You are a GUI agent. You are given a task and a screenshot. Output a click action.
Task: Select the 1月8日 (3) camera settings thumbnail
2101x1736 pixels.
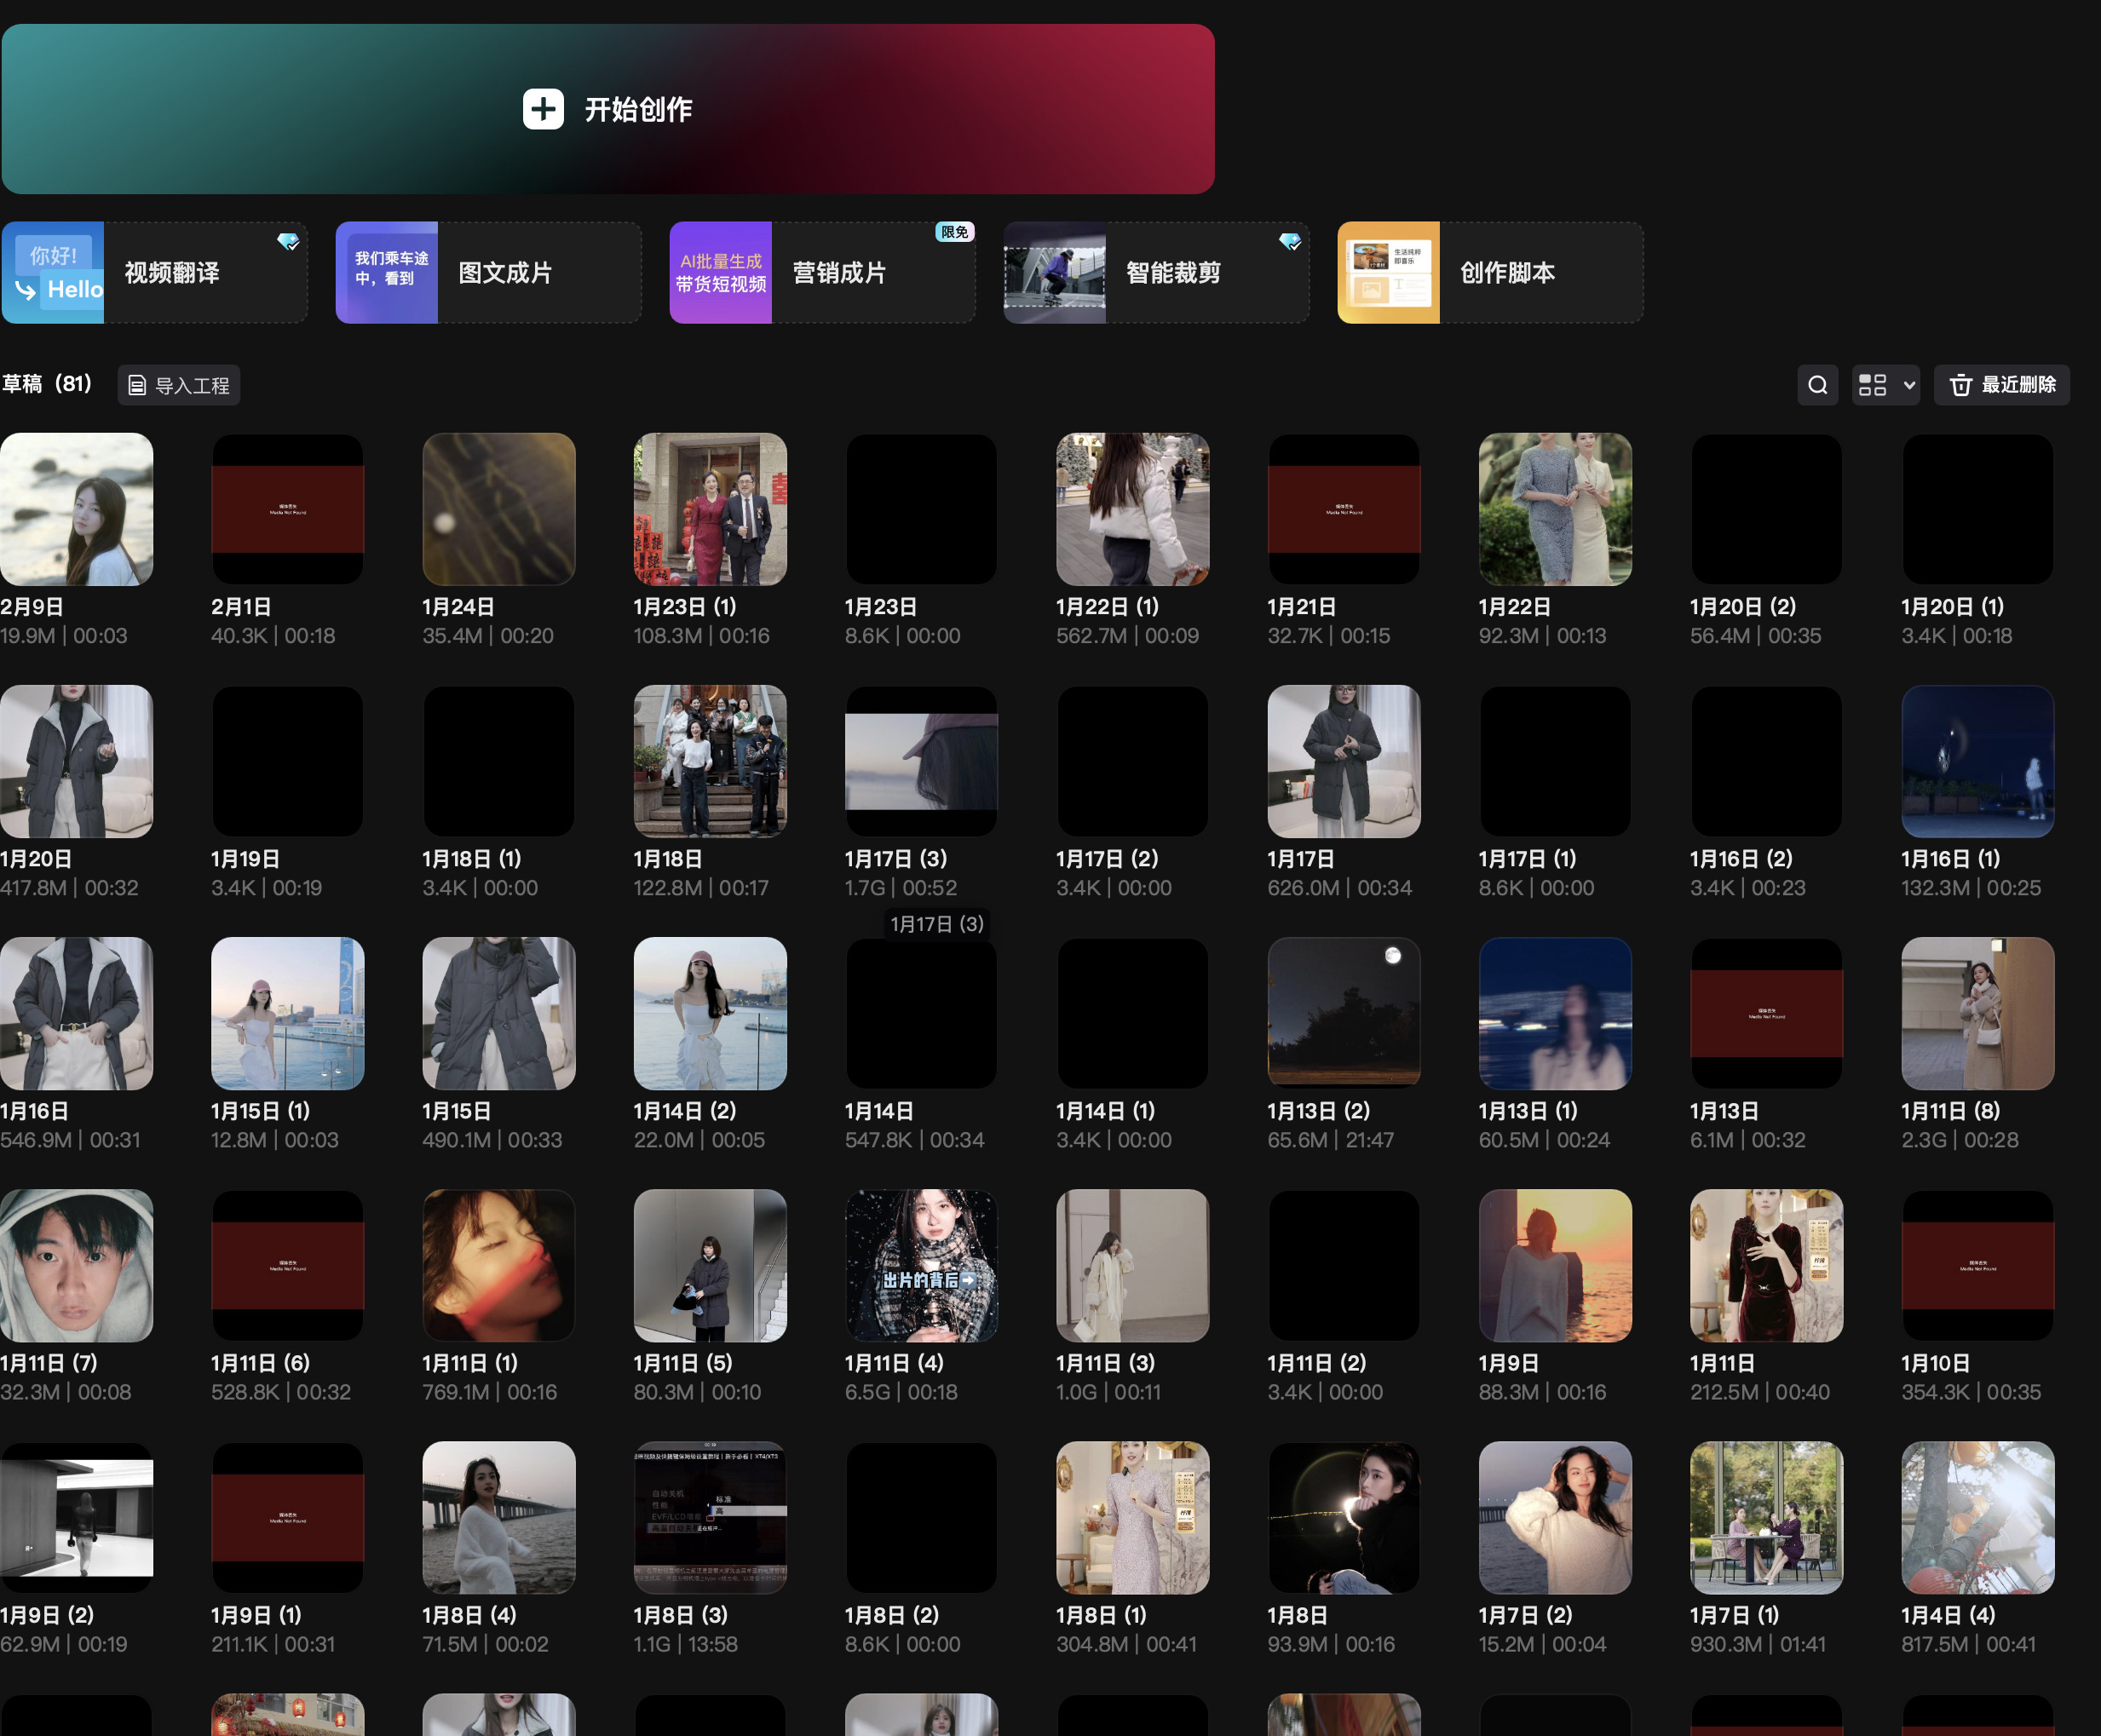coord(710,1517)
